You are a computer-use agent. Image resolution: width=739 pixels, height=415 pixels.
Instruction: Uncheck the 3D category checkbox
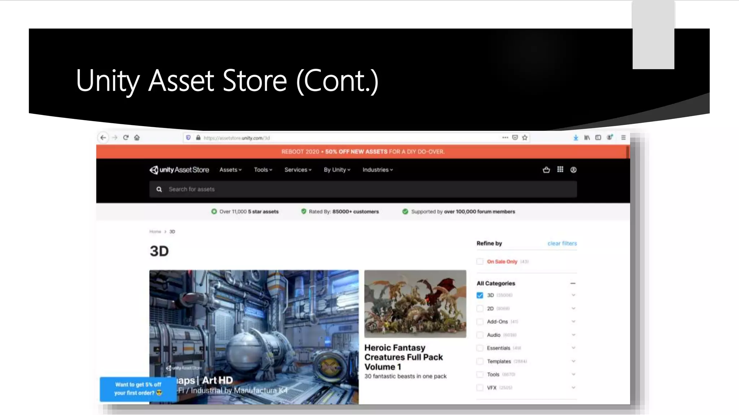(480, 295)
